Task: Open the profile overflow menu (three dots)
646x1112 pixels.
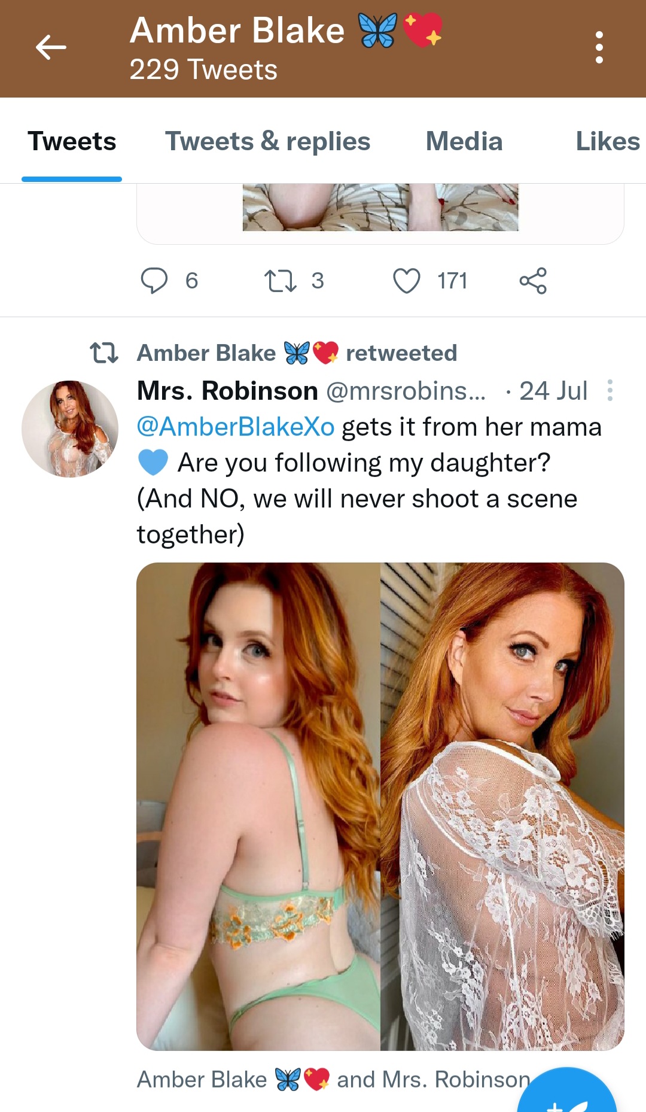Action: click(x=599, y=47)
